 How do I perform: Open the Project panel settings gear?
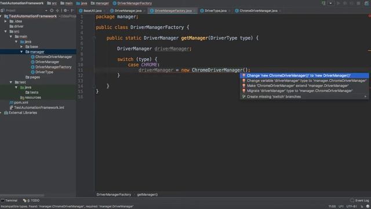(66, 10)
